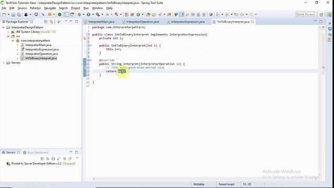Click the Last Edit Location icon
Viewport: 334px width, 188px height.
point(236,15)
